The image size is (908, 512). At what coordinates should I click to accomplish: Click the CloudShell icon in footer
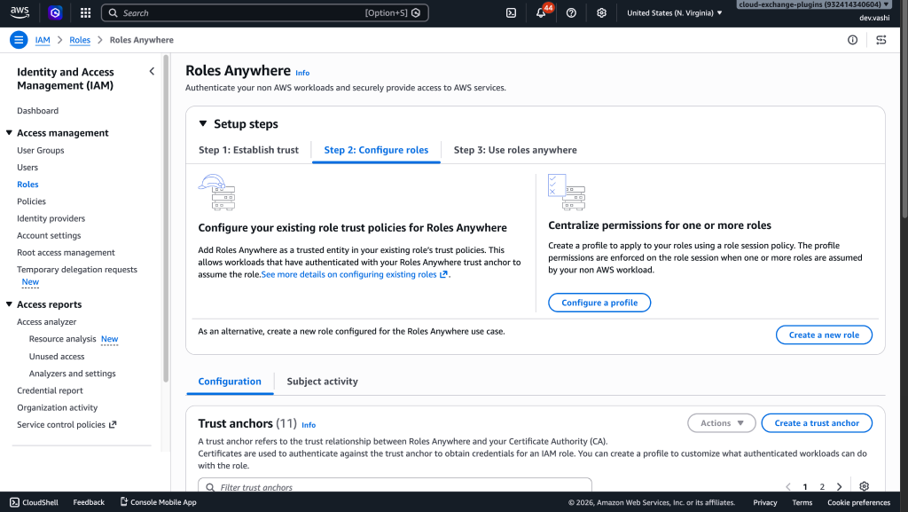14,502
